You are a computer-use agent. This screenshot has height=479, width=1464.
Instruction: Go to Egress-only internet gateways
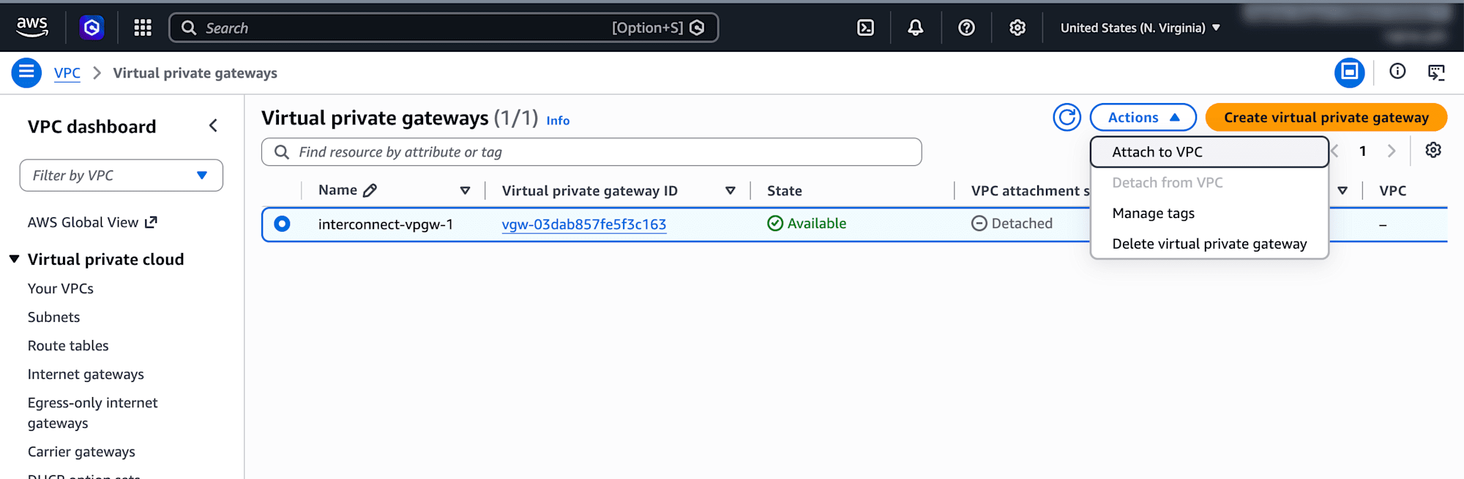click(93, 413)
